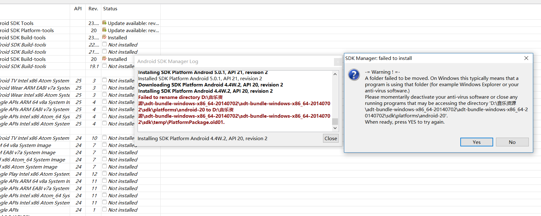The width and height of the screenshot is (541, 216).
Task: Click 'Failed to rename directory' red log line
Action: click(180, 97)
